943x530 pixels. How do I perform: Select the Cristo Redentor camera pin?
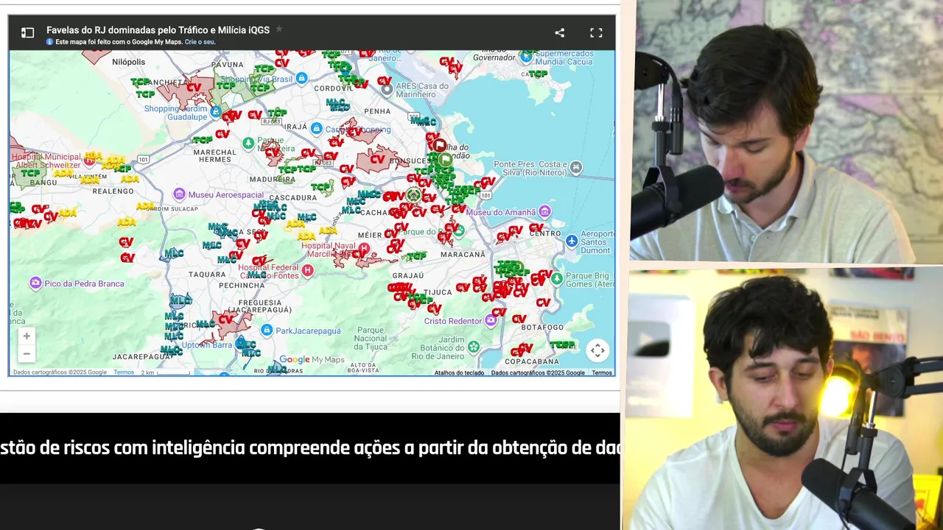point(491,321)
